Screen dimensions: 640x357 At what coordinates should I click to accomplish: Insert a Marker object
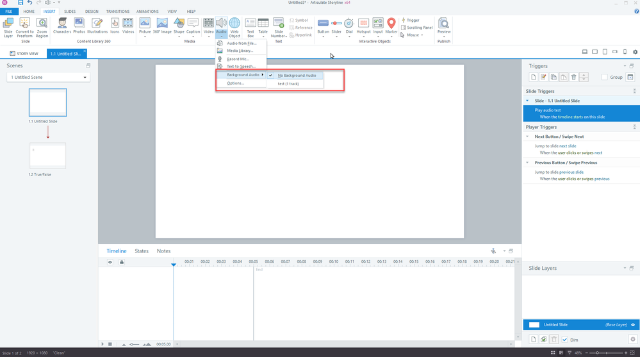point(391,26)
